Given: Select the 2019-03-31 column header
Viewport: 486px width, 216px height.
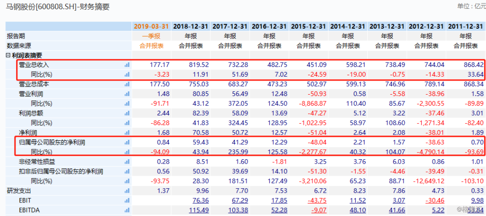Looking at the screenshot, I should 152,26.
